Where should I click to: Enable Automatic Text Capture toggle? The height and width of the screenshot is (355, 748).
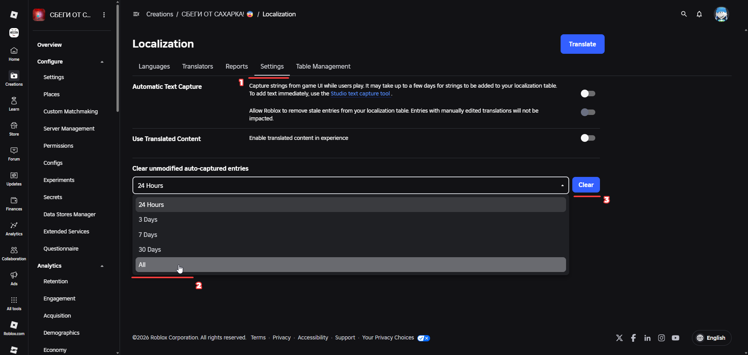pyautogui.click(x=588, y=94)
